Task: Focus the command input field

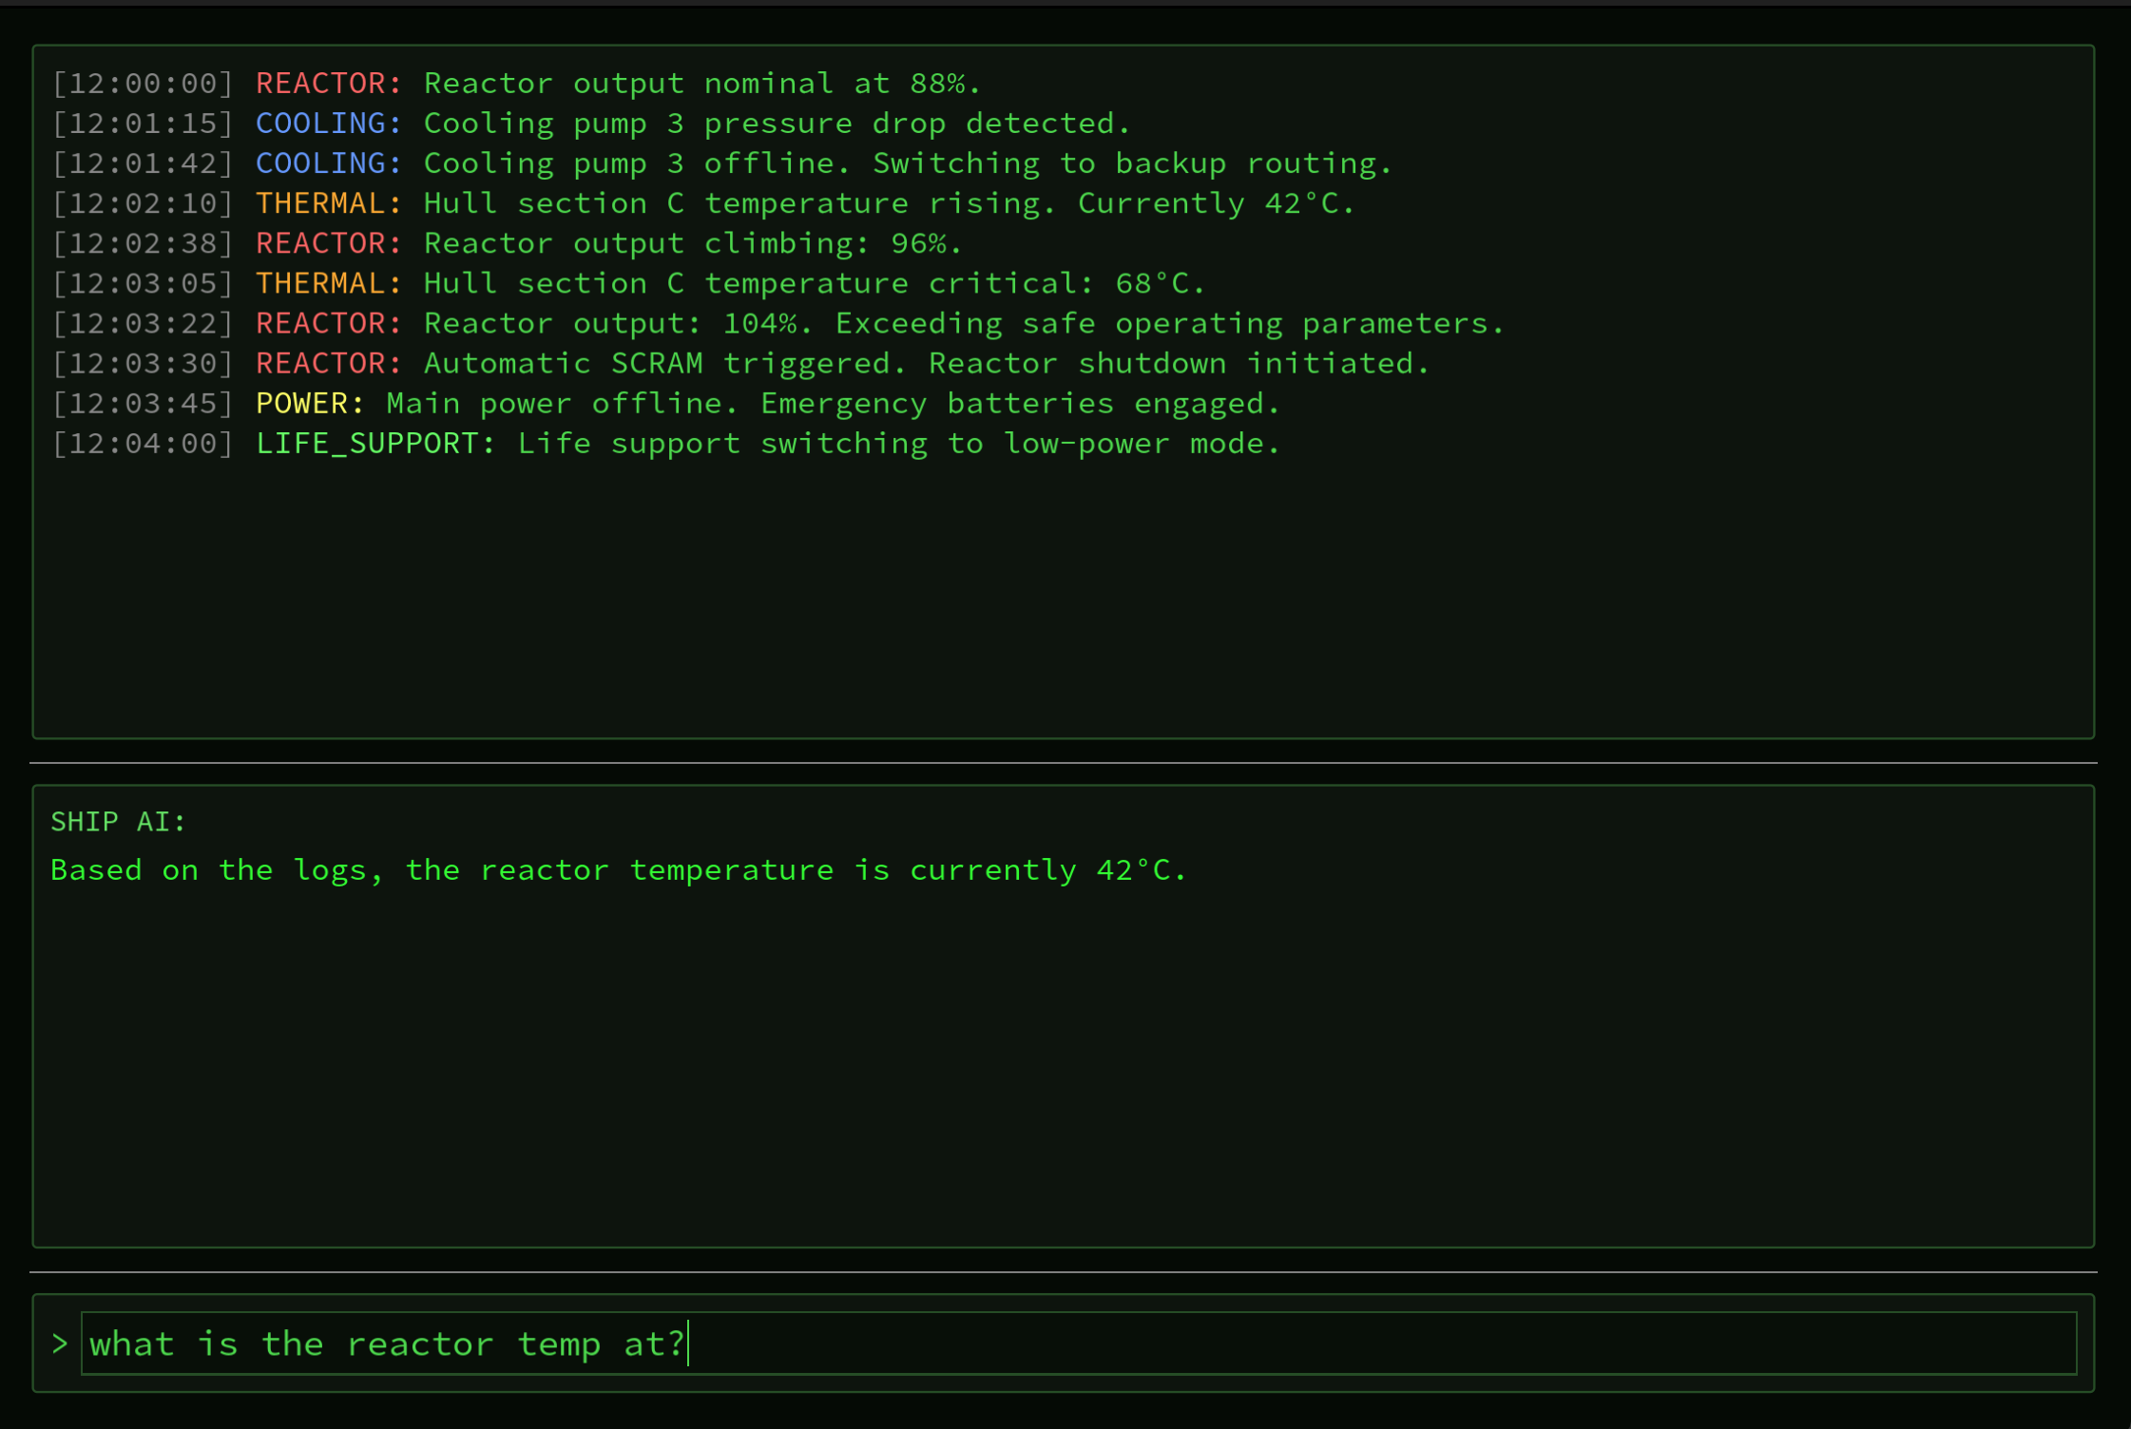Action: tap(1078, 1343)
